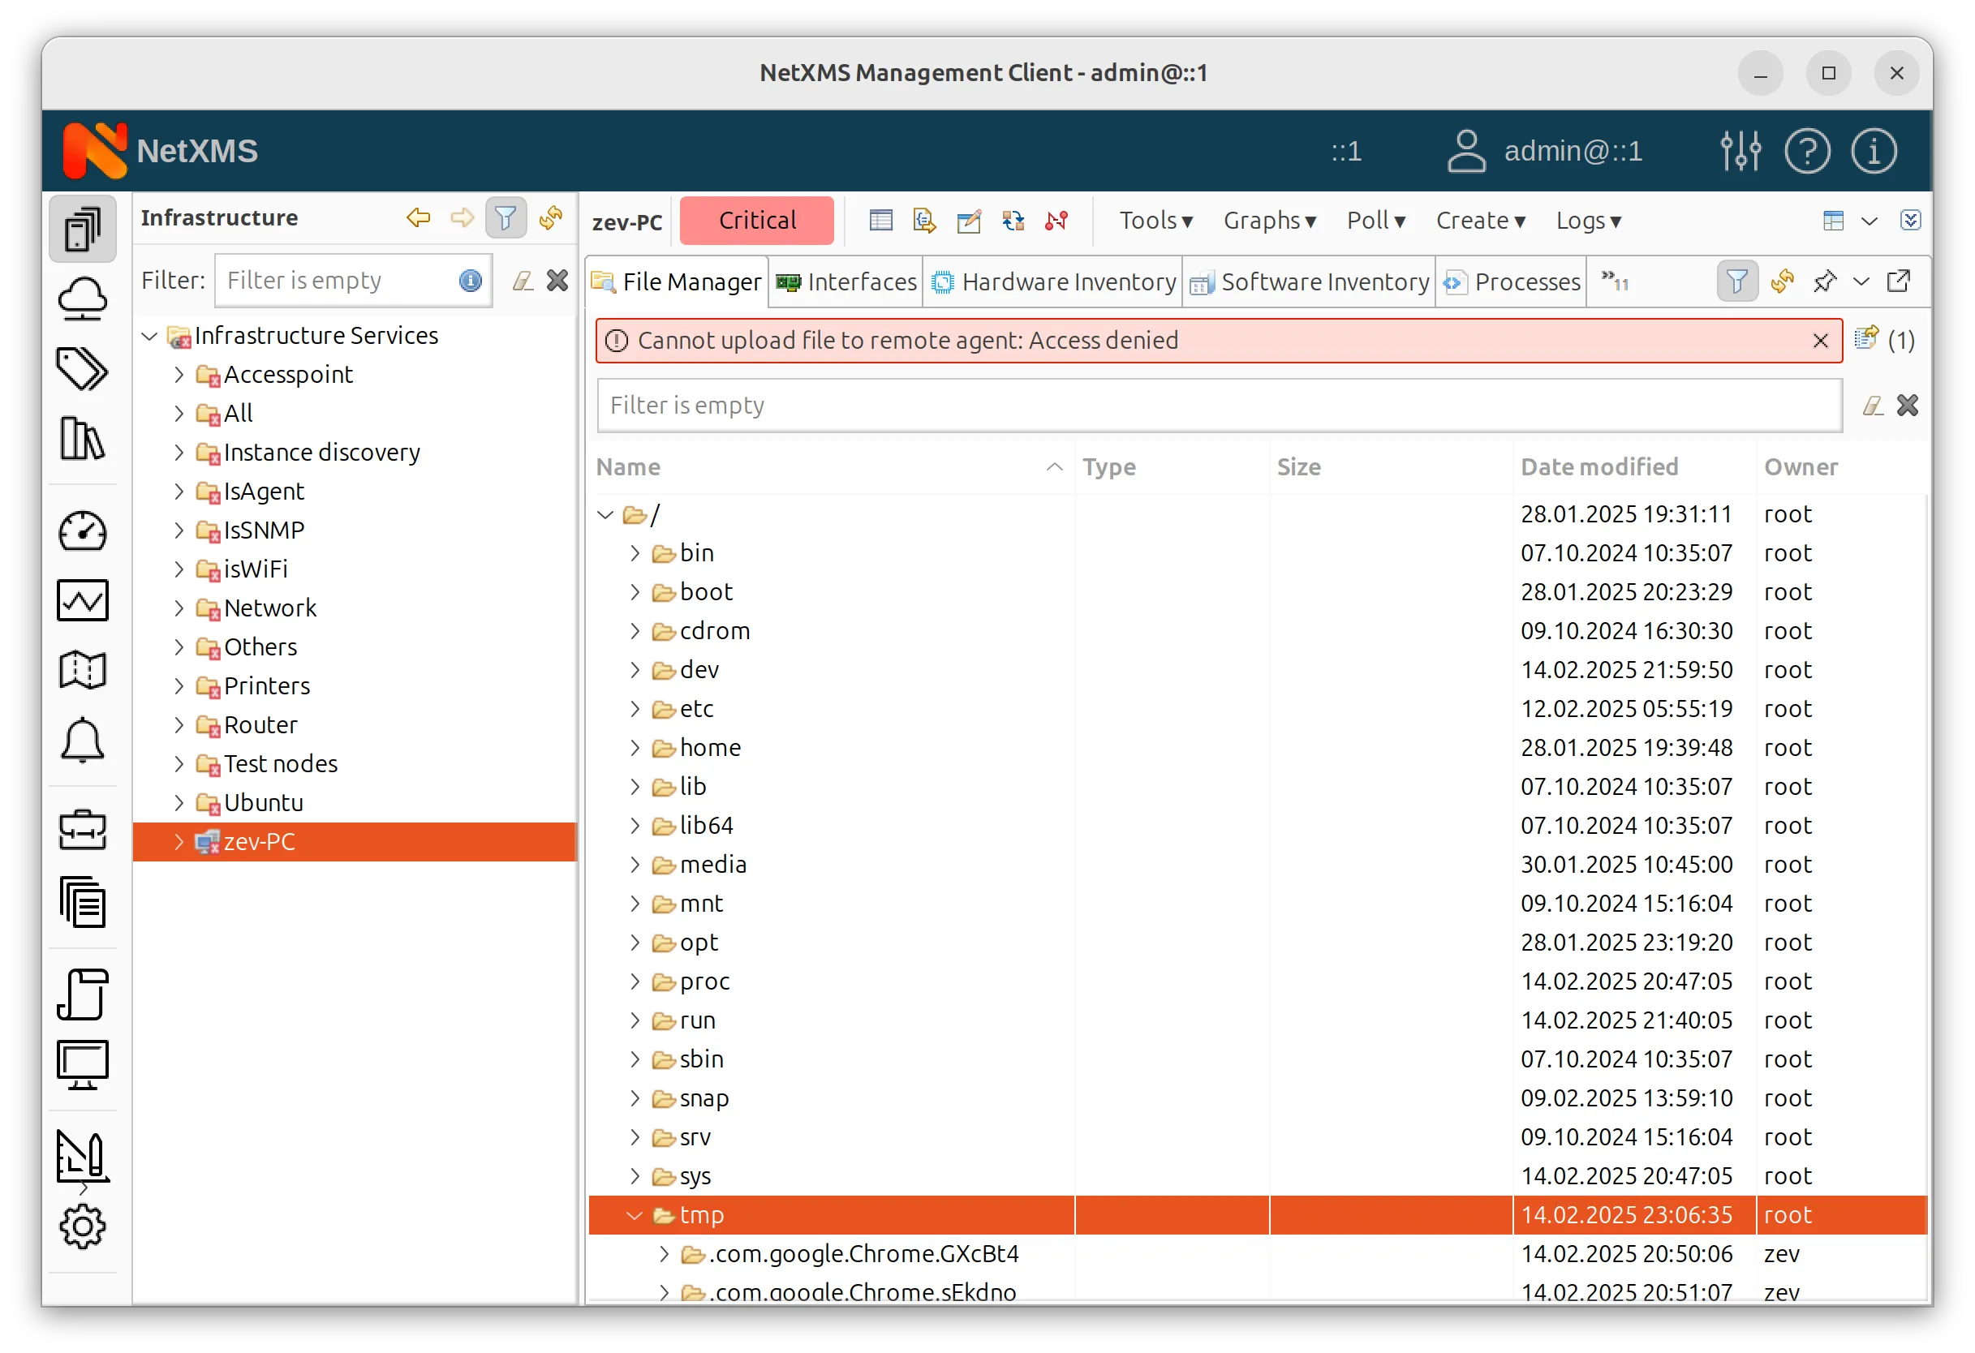Switch to the Processes tab
The width and height of the screenshot is (1975, 1353).
(x=1511, y=281)
